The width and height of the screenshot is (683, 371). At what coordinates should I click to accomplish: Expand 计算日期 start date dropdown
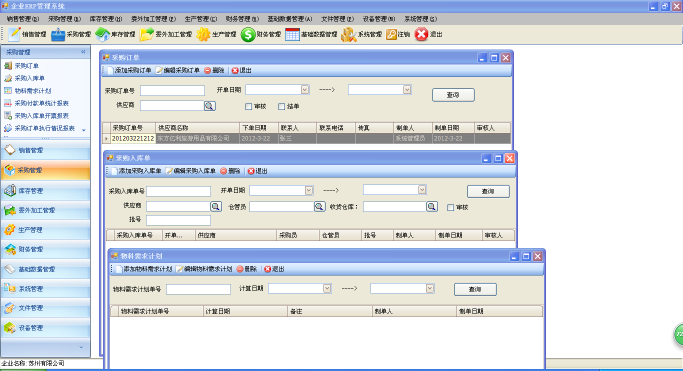point(327,288)
